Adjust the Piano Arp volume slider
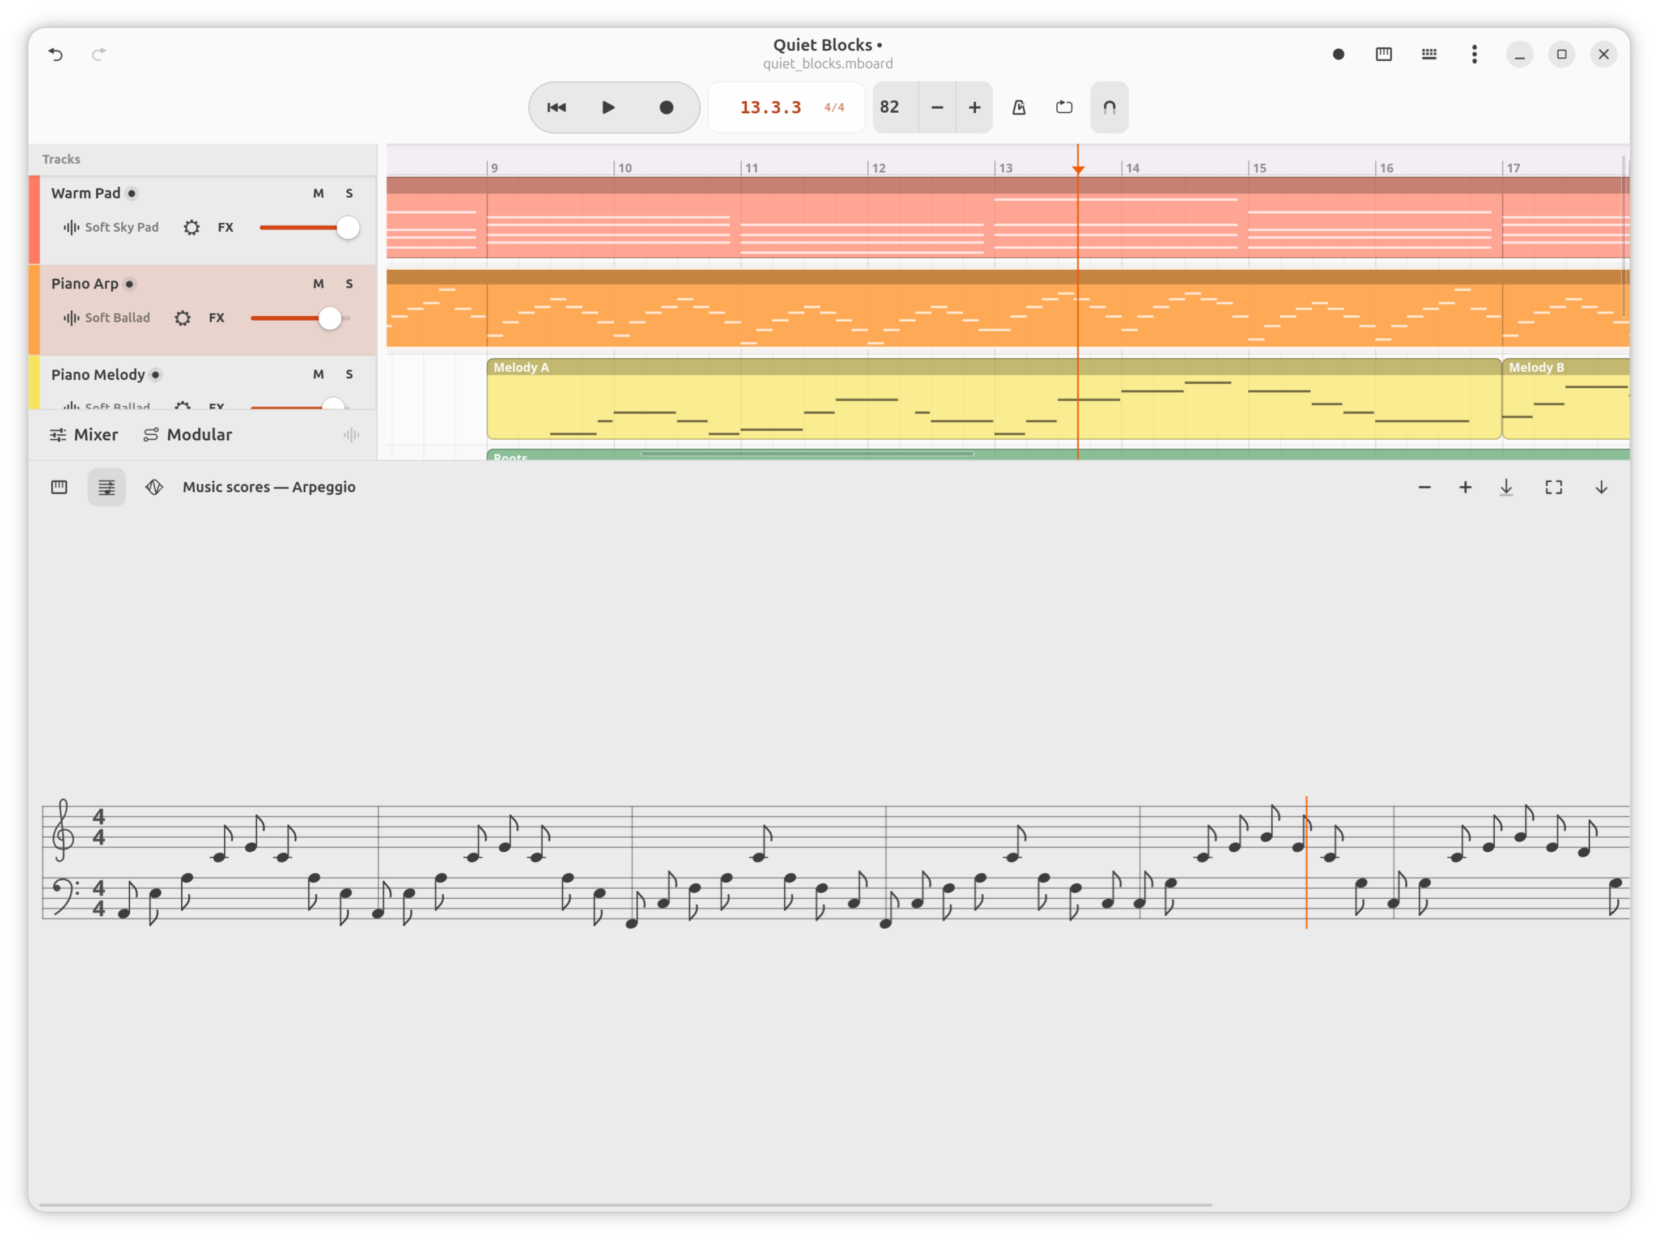1658x1240 pixels. [x=300, y=318]
